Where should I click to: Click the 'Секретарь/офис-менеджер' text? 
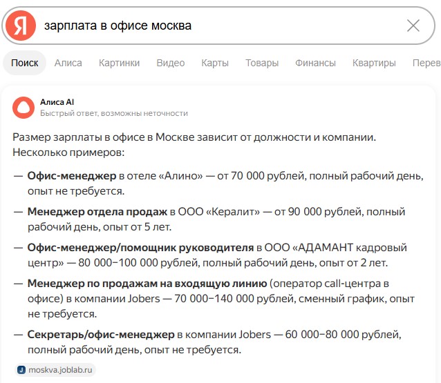tap(101, 335)
